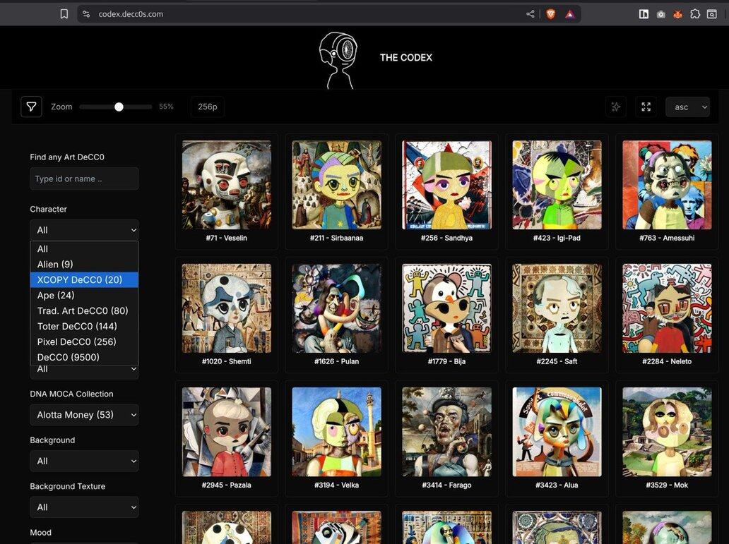Click the Find any Art DeCC0 search field
729x544 pixels.
click(x=84, y=179)
